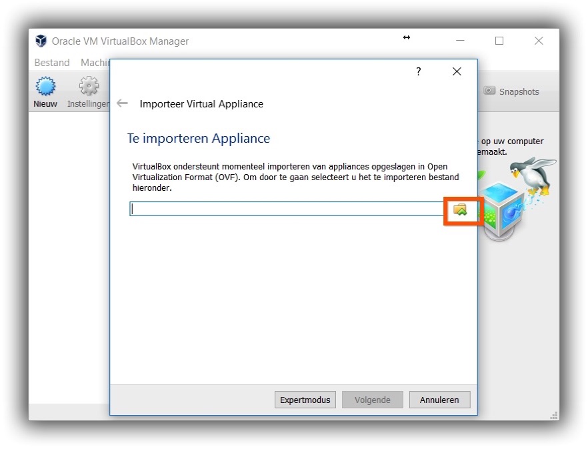Open the Bestand menu
This screenshot has height=449, width=588.
[52, 62]
